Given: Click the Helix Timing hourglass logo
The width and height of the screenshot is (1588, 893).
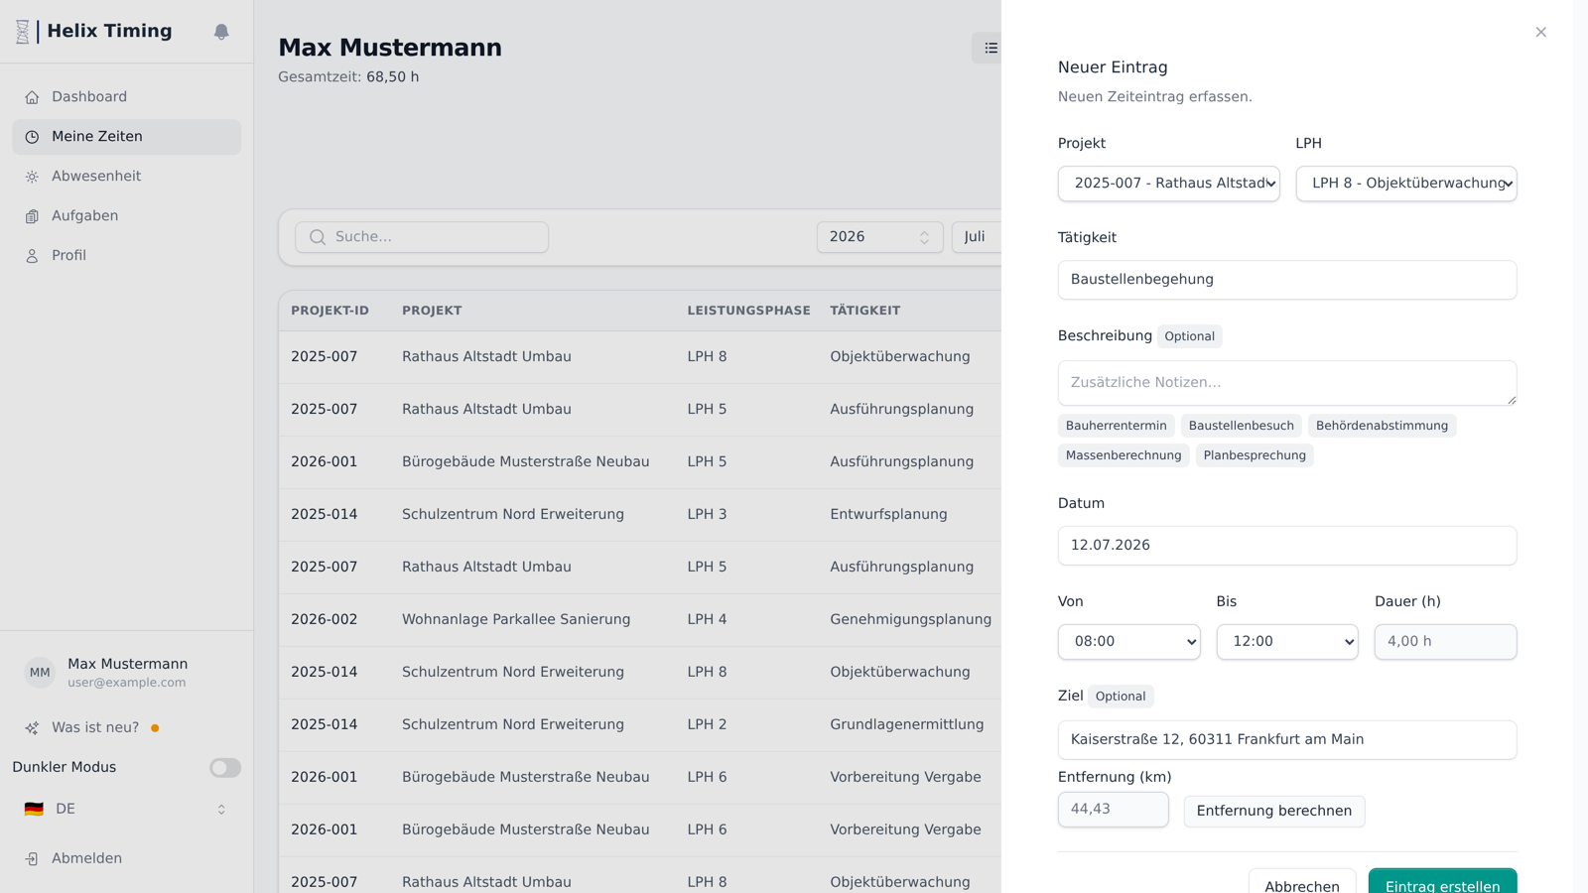Looking at the screenshot, I should pos(23,32).
